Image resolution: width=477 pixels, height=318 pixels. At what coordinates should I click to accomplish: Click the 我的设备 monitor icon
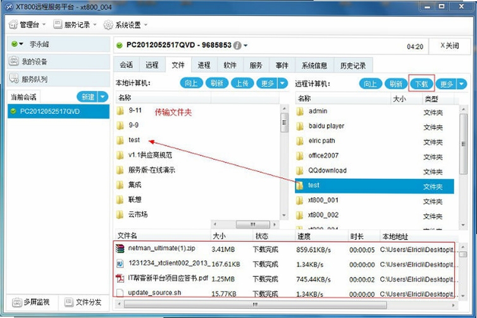coord(14,61)
